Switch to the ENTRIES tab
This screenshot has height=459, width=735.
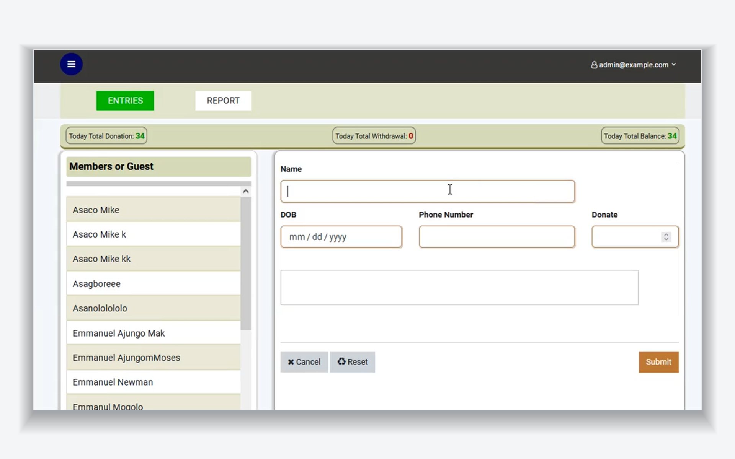coord(125,101)
